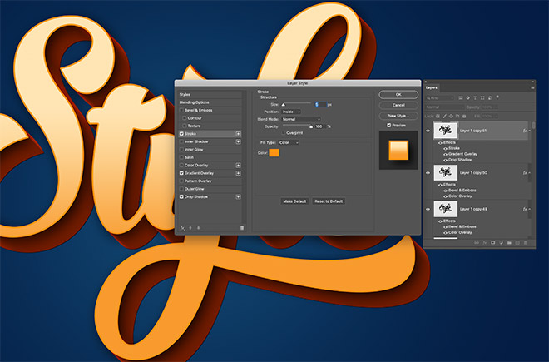
Task: Click the Reset to Default button
Action: tap(329, 201)
